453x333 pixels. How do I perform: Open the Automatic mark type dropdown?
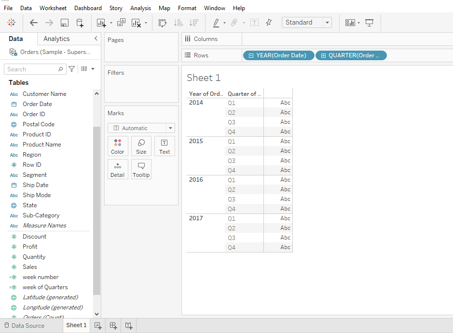[170, 128]
